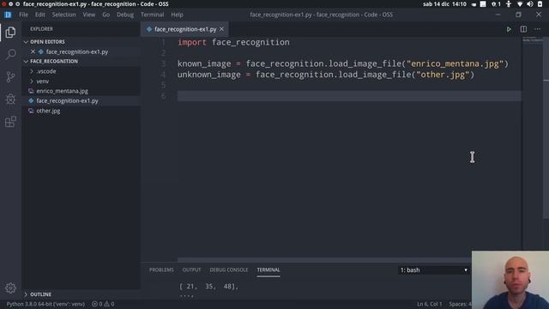Open the Search view in activity bar

click(10, 54)
